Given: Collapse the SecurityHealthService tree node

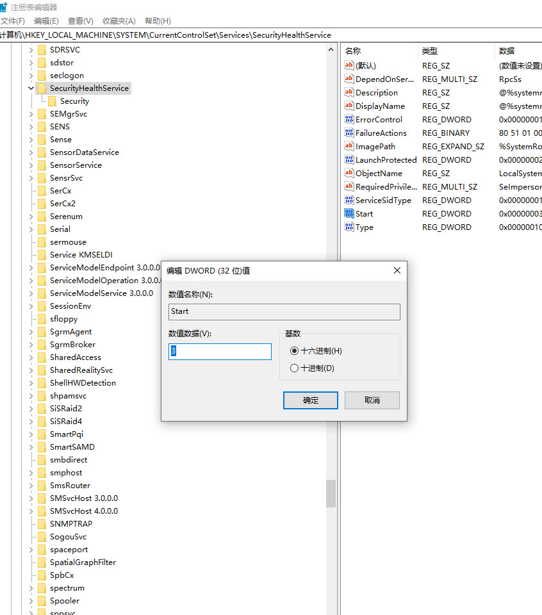Looking at the screenshot, I should pyautogui.click(x=31, y=88).
